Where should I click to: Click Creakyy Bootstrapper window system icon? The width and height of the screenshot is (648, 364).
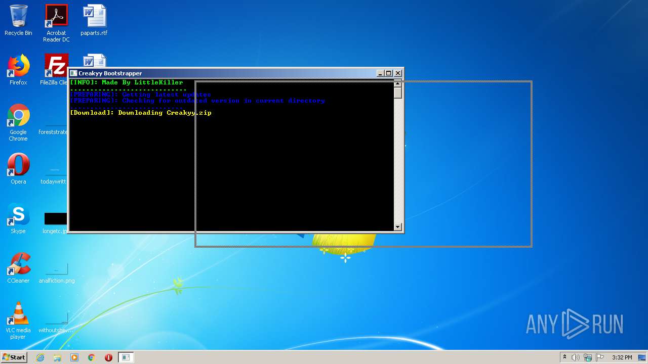[x=73, y=73]
